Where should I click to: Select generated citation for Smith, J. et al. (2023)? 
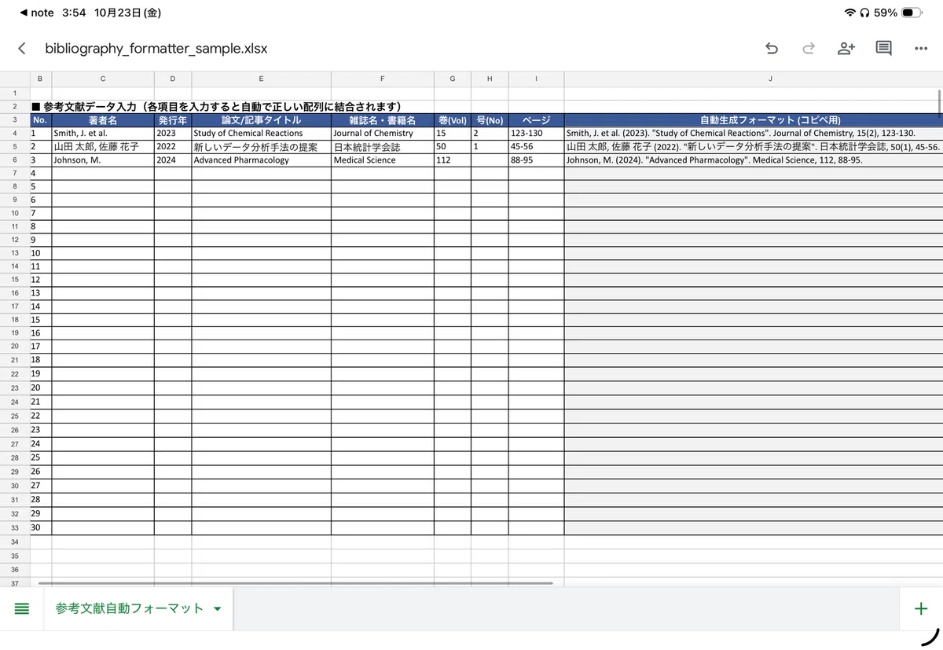click(753, 134)
